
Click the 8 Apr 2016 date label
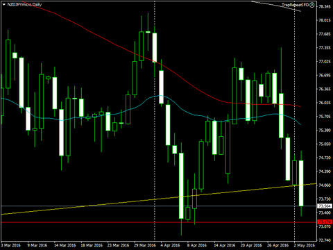pyautogui.click(x=197, y=245)
